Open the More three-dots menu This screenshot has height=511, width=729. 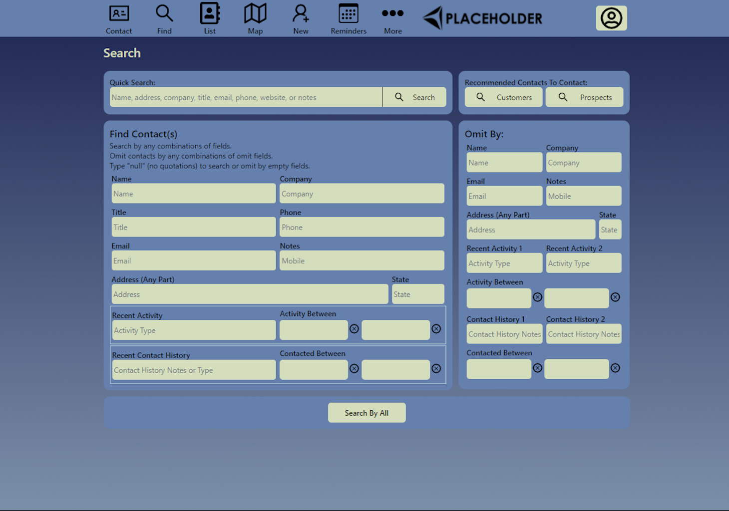(x=393, y=13)
